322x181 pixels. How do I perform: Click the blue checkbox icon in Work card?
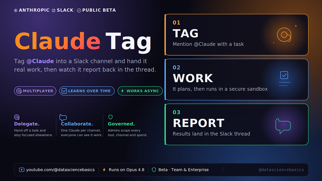284,75
